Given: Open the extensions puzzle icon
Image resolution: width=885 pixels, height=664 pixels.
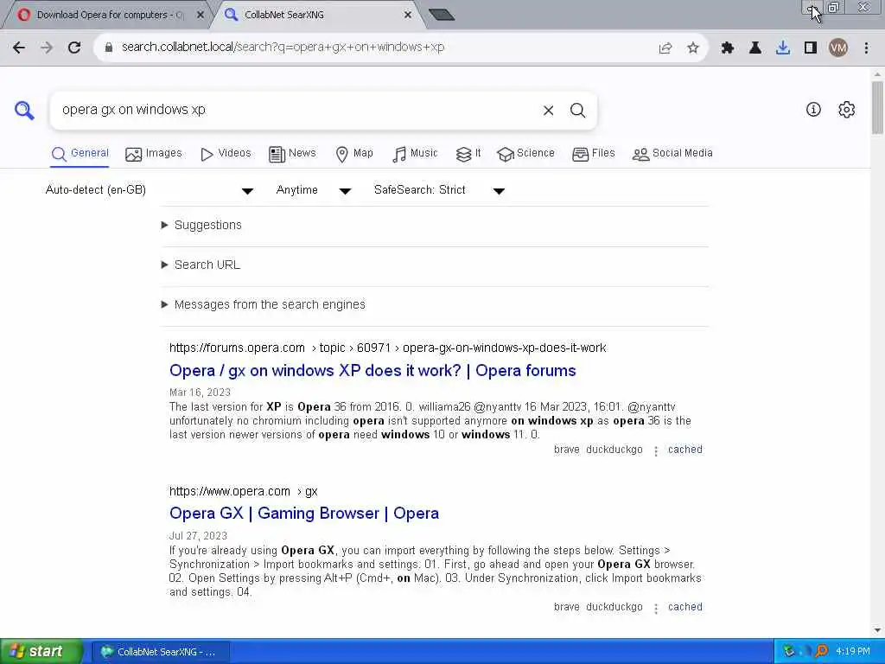Looking at the screenshot, I should point(728,48).
